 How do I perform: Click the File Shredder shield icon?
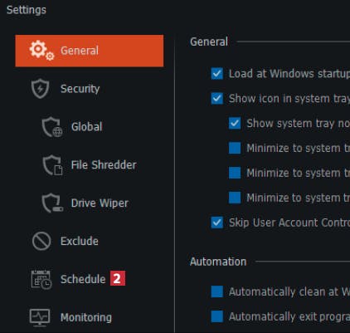52,165
